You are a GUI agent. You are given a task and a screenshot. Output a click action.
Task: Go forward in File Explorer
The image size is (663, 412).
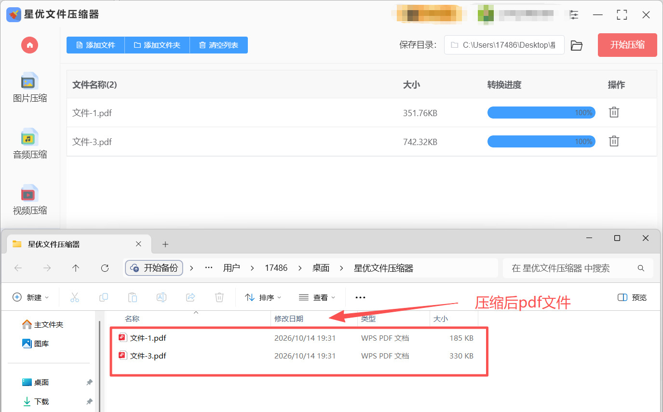tap(47, 268)
